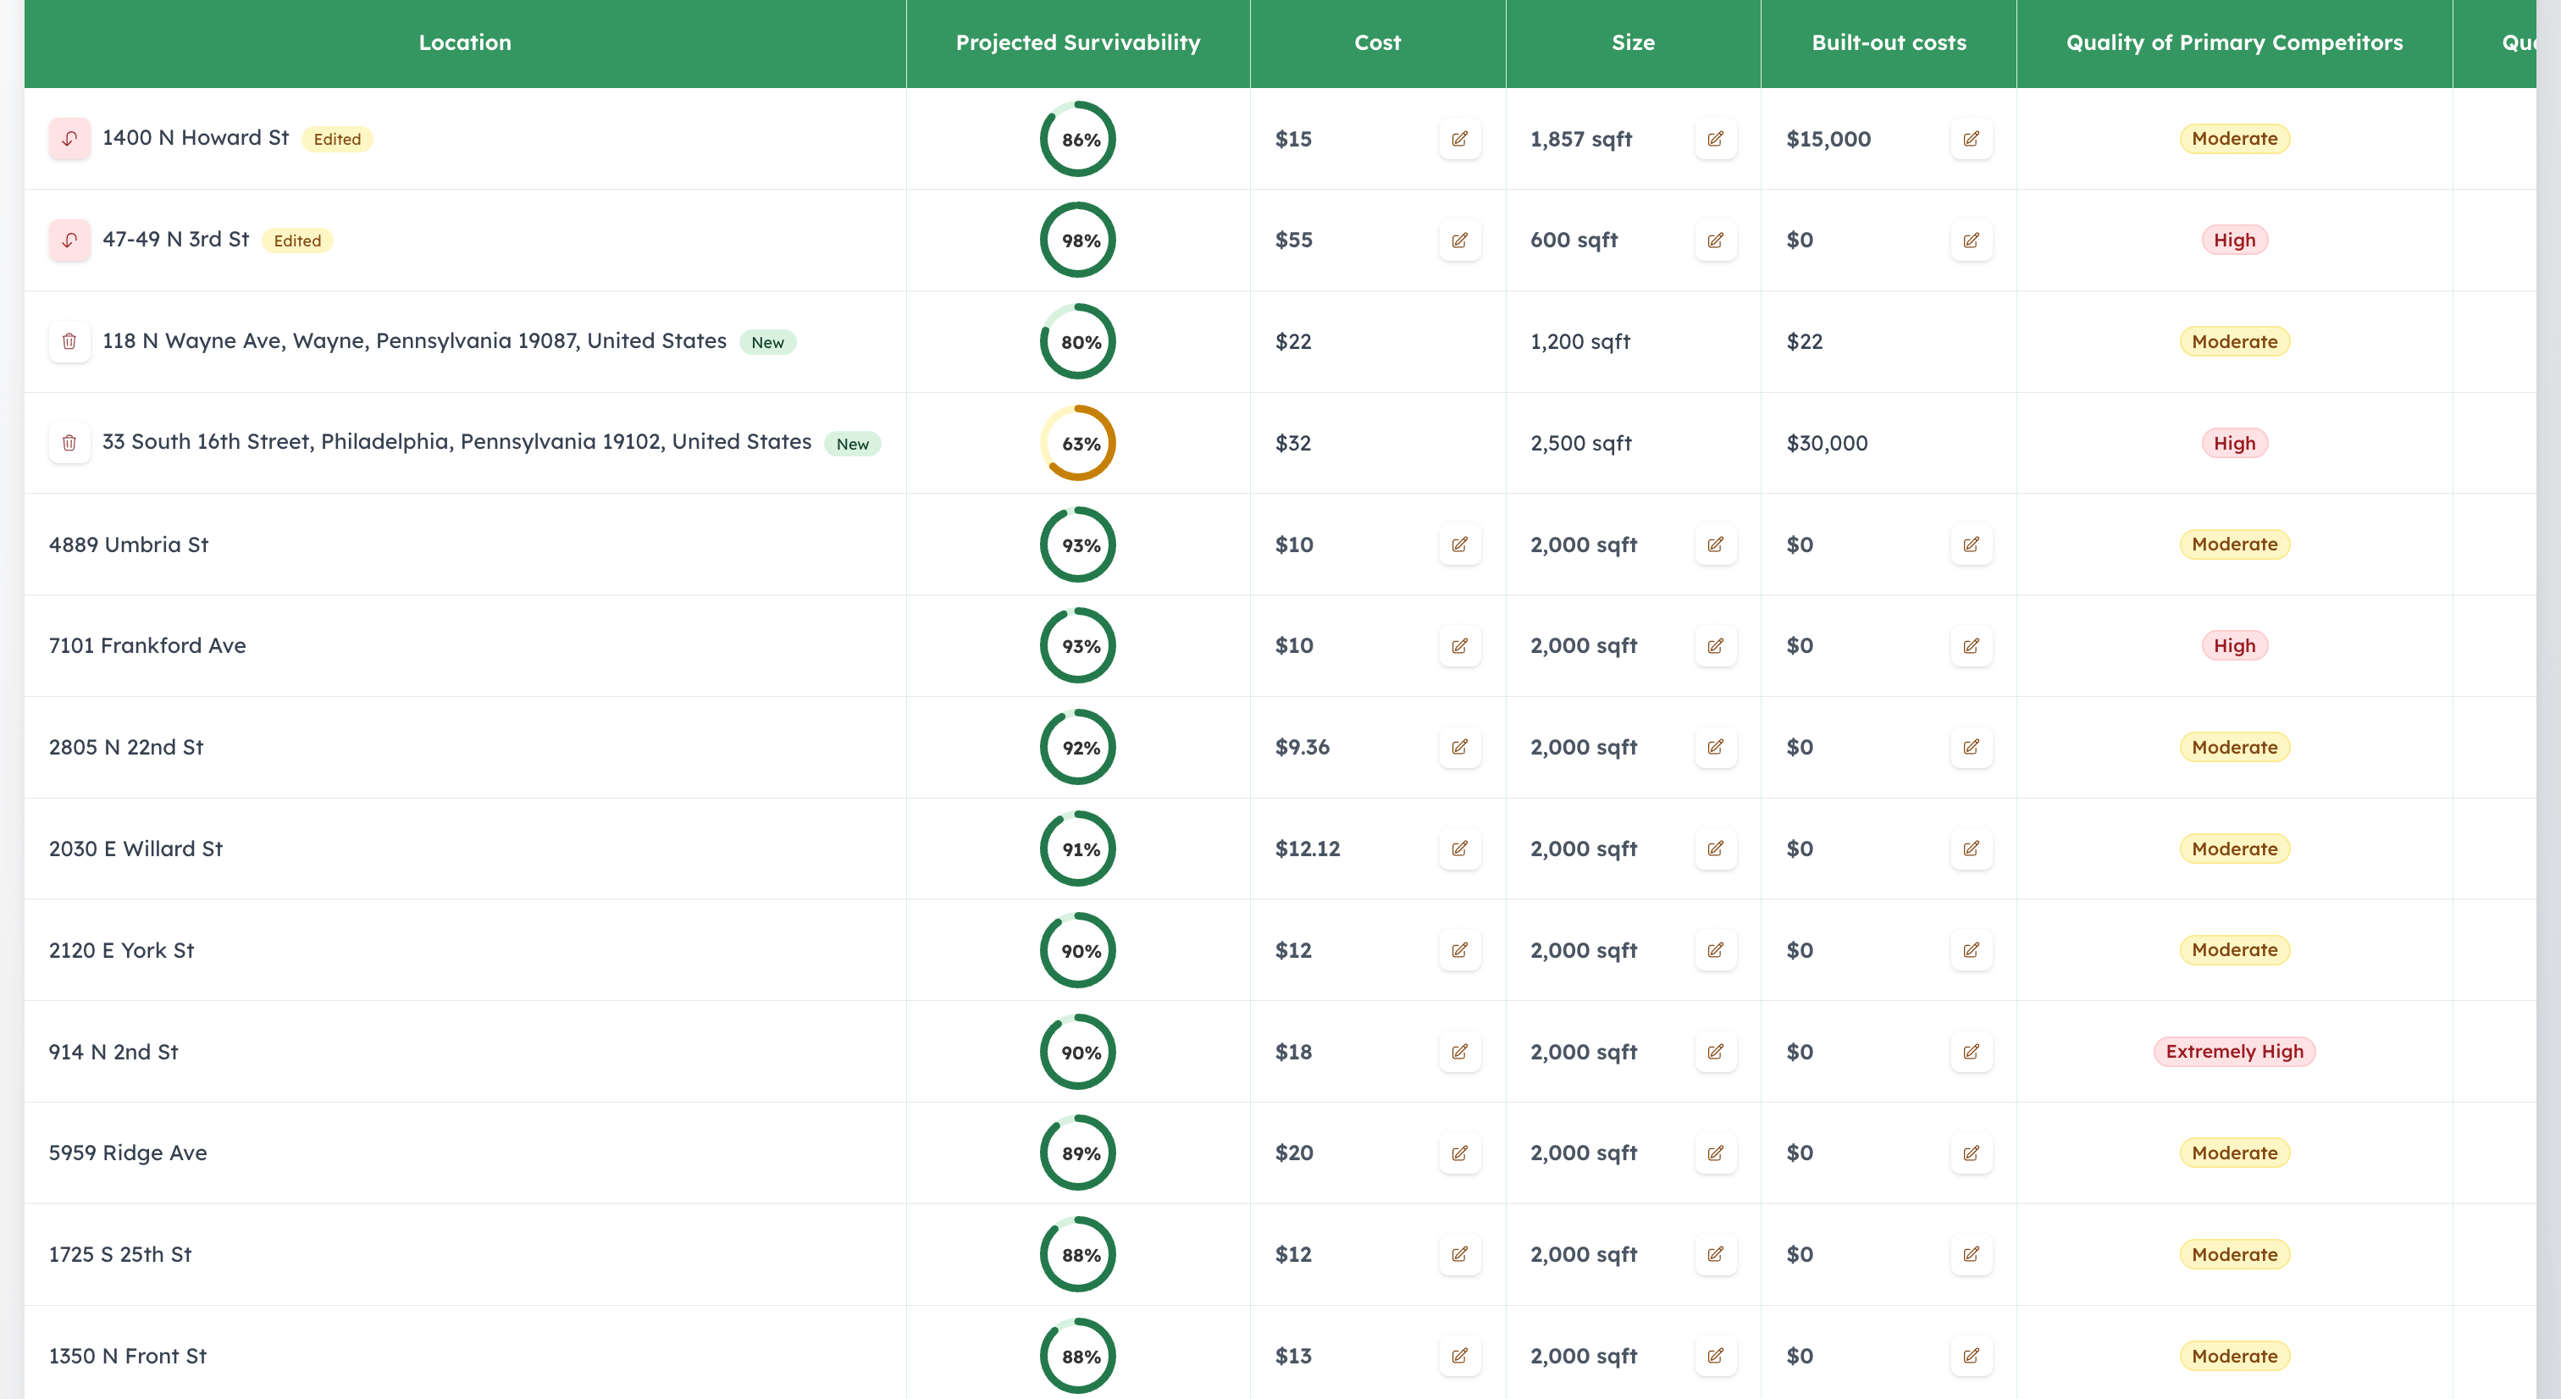The width and height of the screenshot is (2561, 1399).
Task: Click the Extremely High competitor badge
Action: click(2234, 1051)
